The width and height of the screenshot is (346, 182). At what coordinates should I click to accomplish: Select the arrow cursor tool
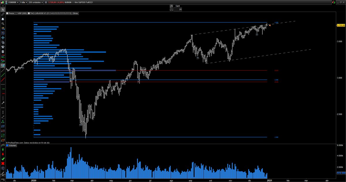3,9
